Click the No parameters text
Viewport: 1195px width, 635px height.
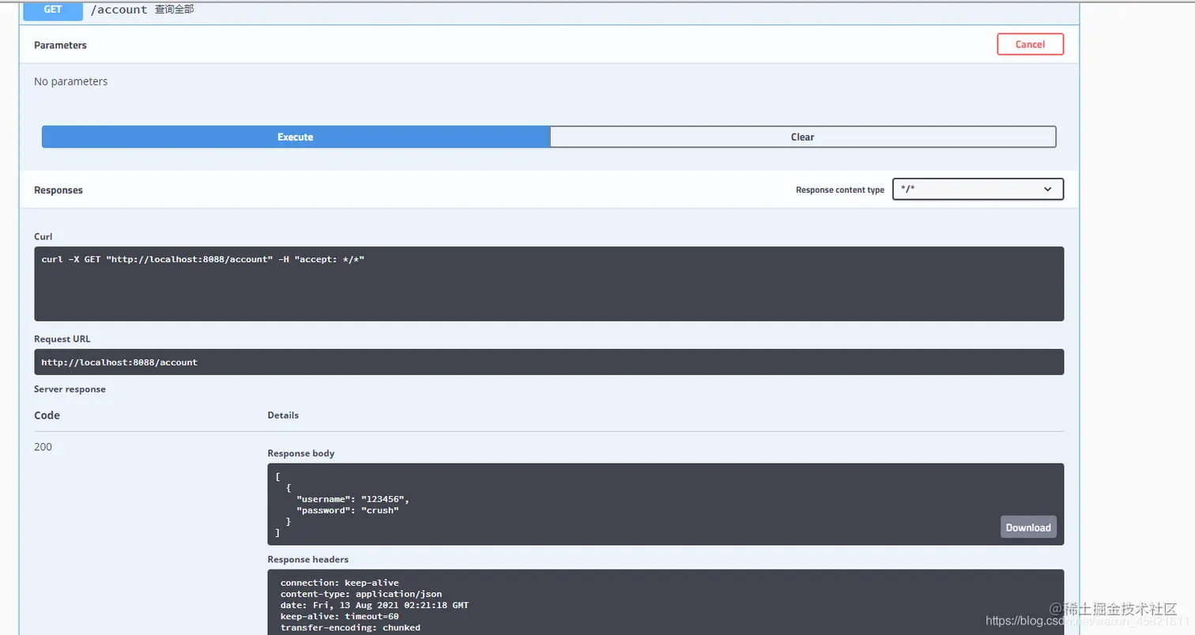pyautogui.click(x=71, y=81)
